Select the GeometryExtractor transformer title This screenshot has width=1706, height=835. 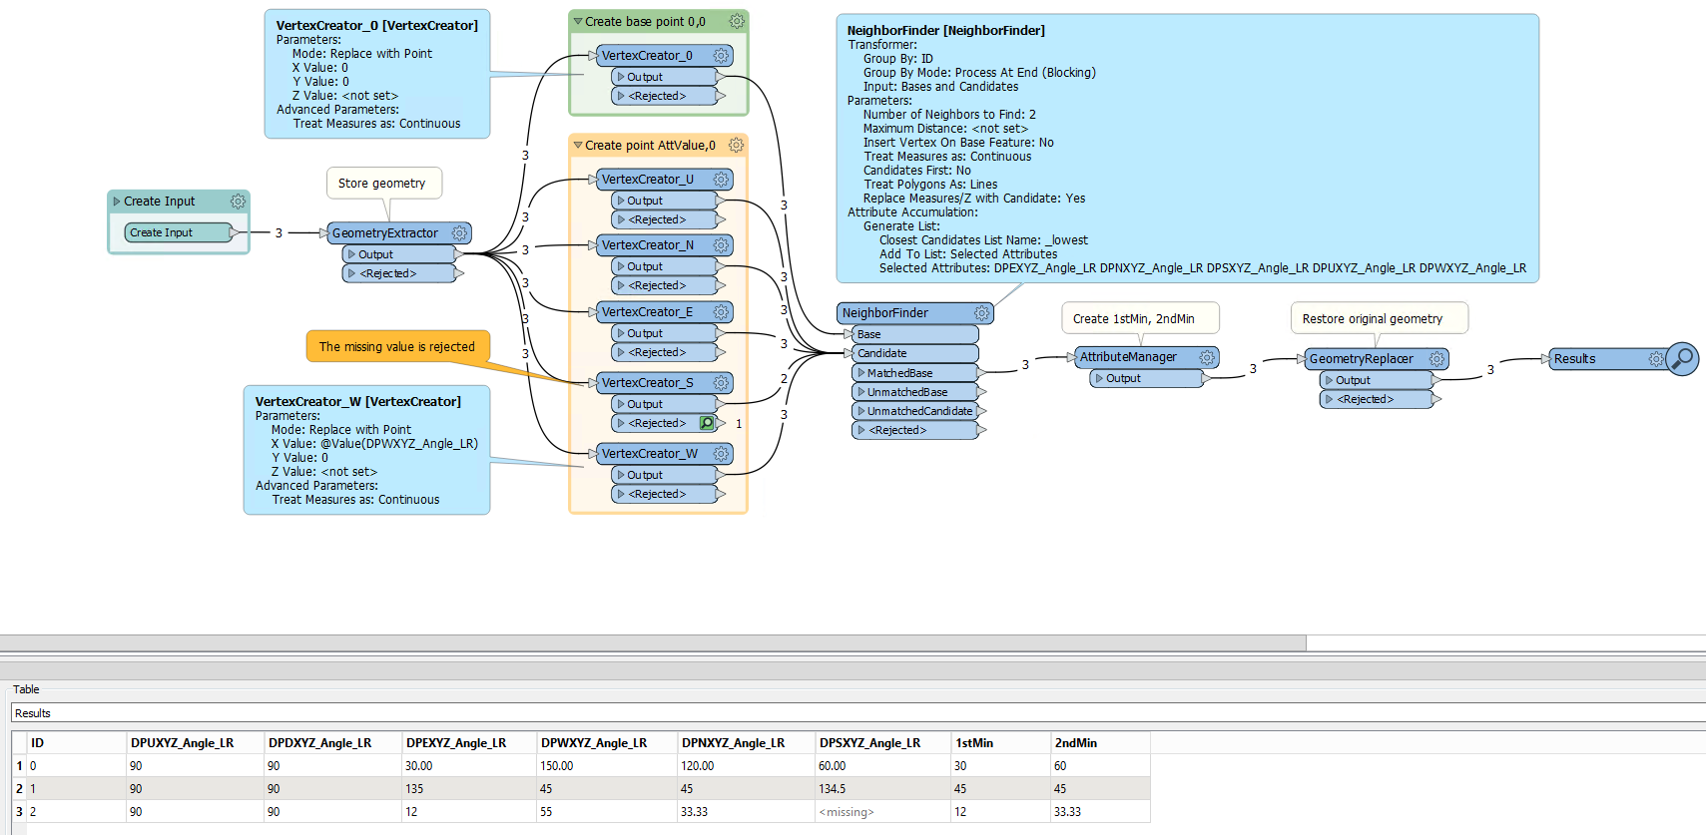(x=385, y=233)
